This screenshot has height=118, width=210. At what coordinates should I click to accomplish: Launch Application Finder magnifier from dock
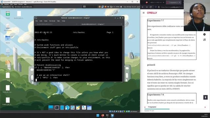pyautogui.click(x=73, y=108)
